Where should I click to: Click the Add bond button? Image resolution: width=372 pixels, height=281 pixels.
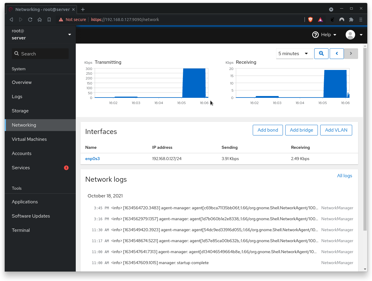click(x=268, y=130)
